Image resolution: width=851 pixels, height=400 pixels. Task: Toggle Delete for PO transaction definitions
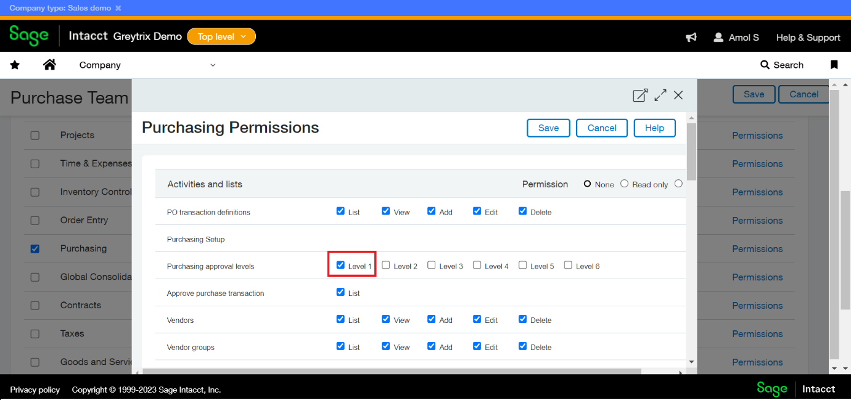522,211
